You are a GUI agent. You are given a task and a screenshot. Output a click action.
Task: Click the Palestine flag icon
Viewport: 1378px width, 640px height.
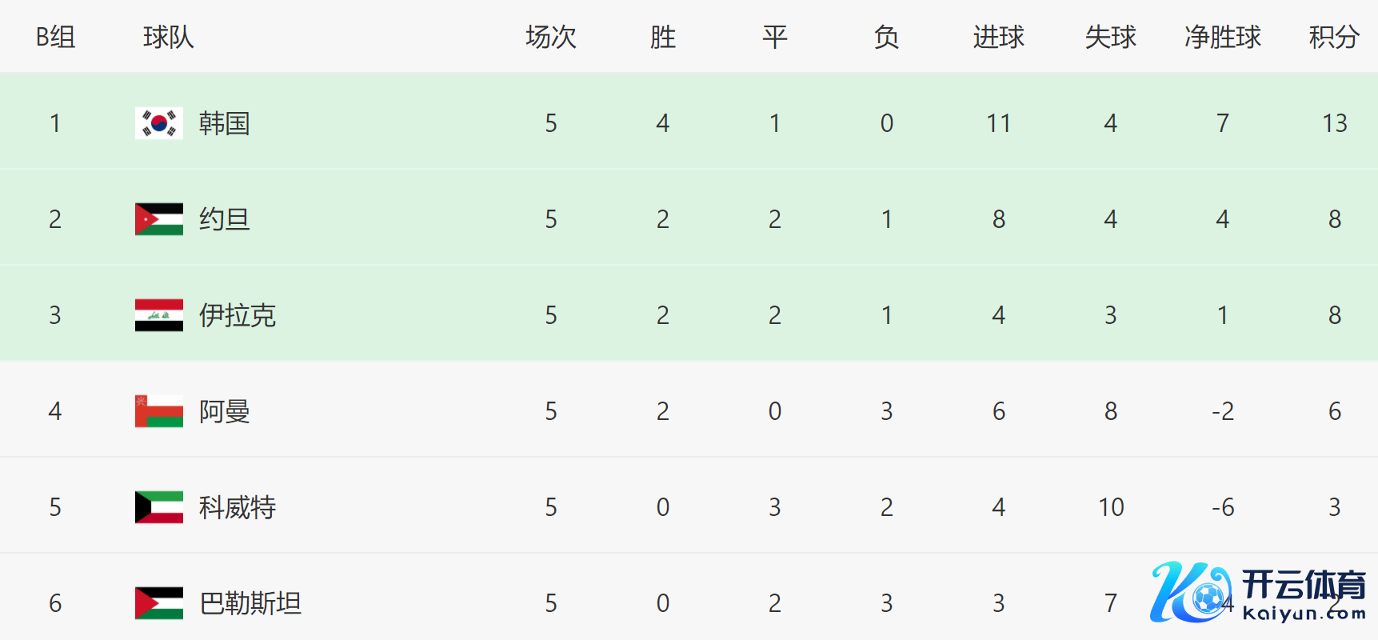158,603
